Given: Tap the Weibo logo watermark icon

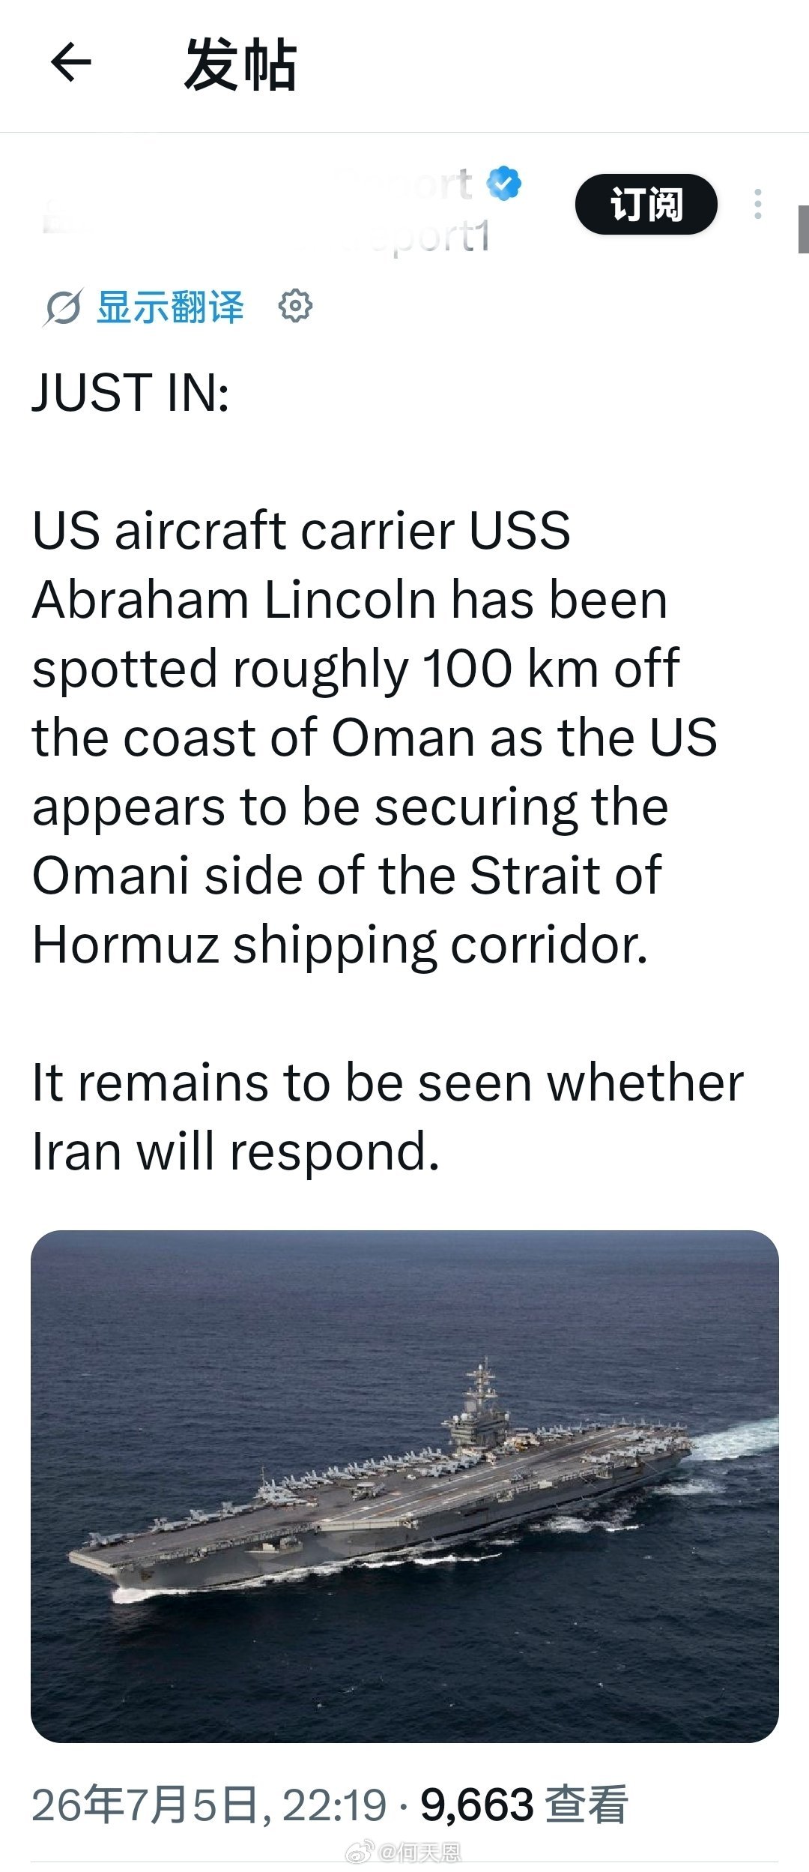Looking at the screenshot, I should (360, 1852).
